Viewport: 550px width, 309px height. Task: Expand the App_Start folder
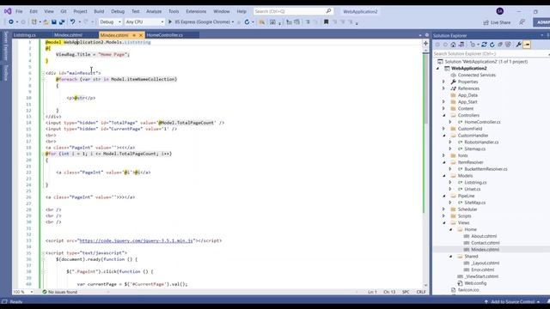coord(444,102)
